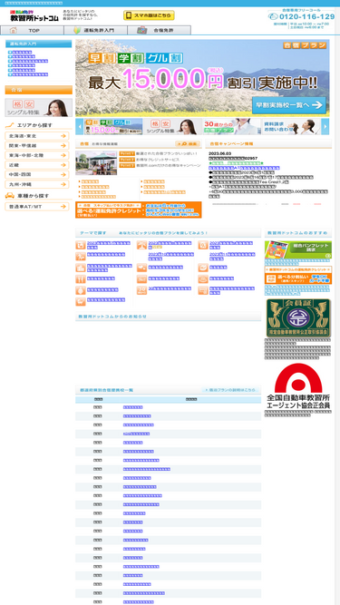The height and width of the screenshot is (605, 340).
Task: Click the 全国自動車教習所エージェント協会 red logo
Action: click(298, 385)
